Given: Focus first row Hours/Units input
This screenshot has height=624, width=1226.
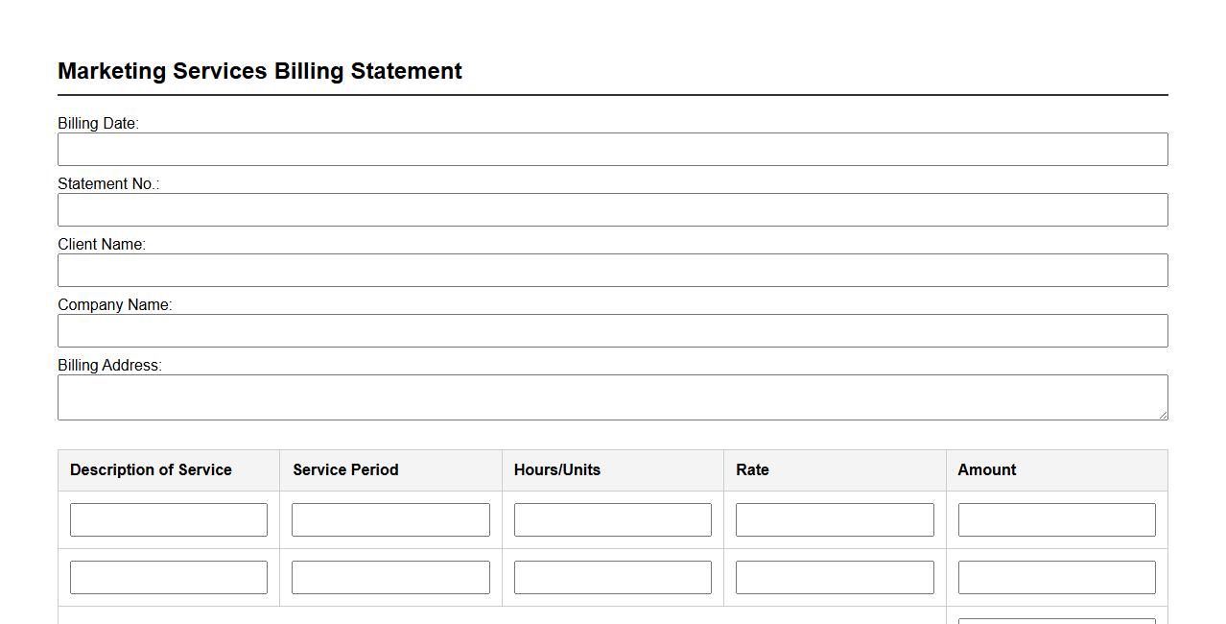Looking at the screenshot, I should coord(613,520).
